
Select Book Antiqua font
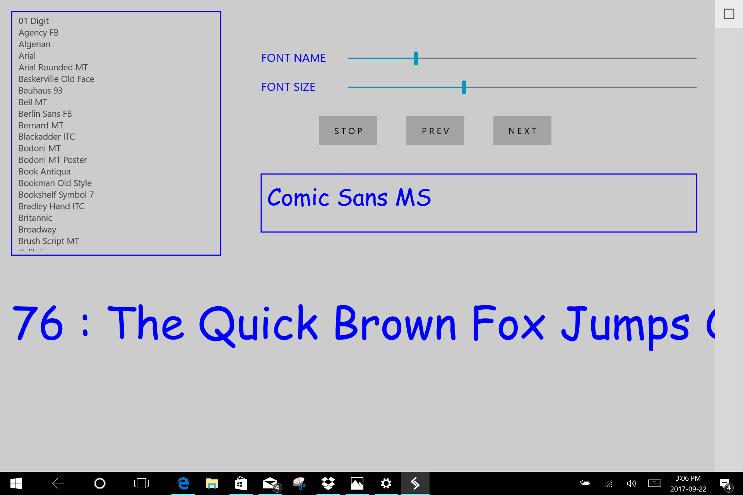tap(45, 171)
